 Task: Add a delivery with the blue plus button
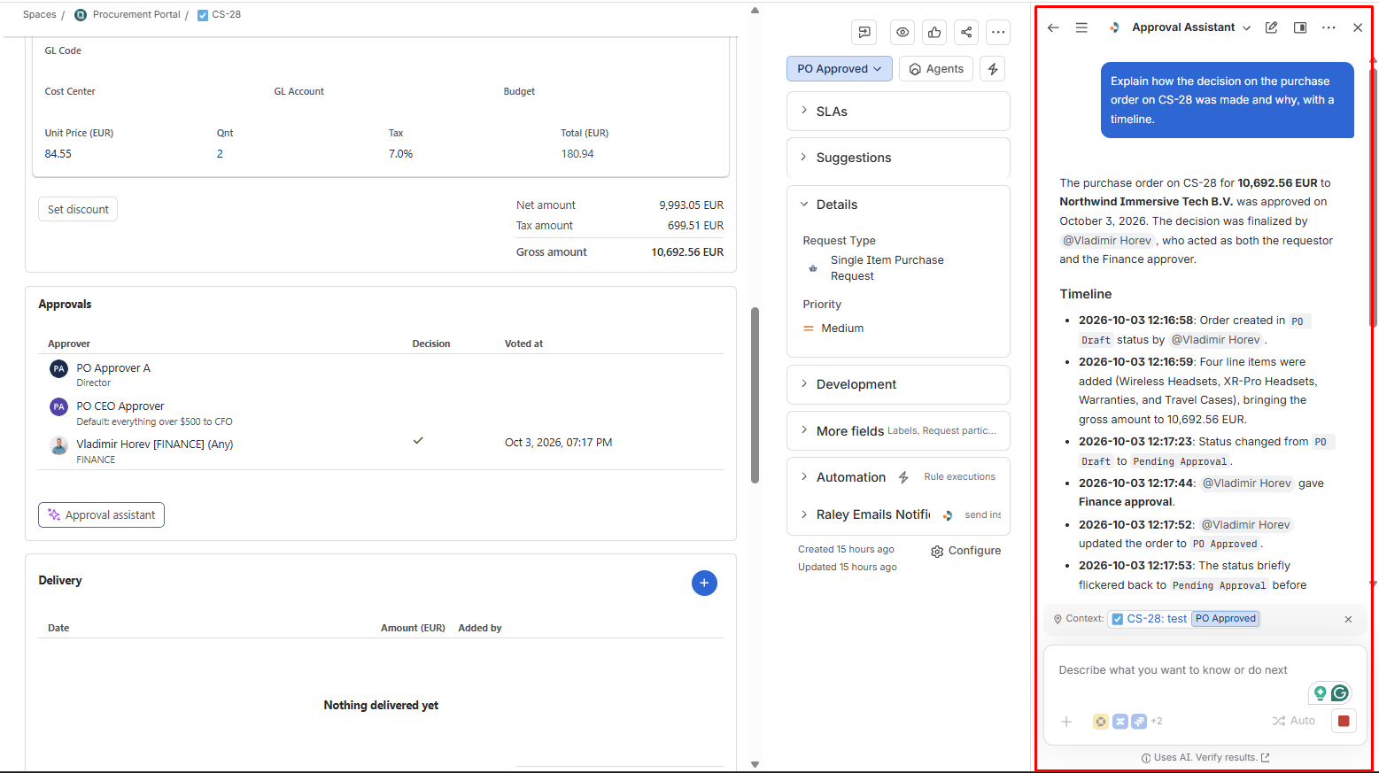point(704,583)
